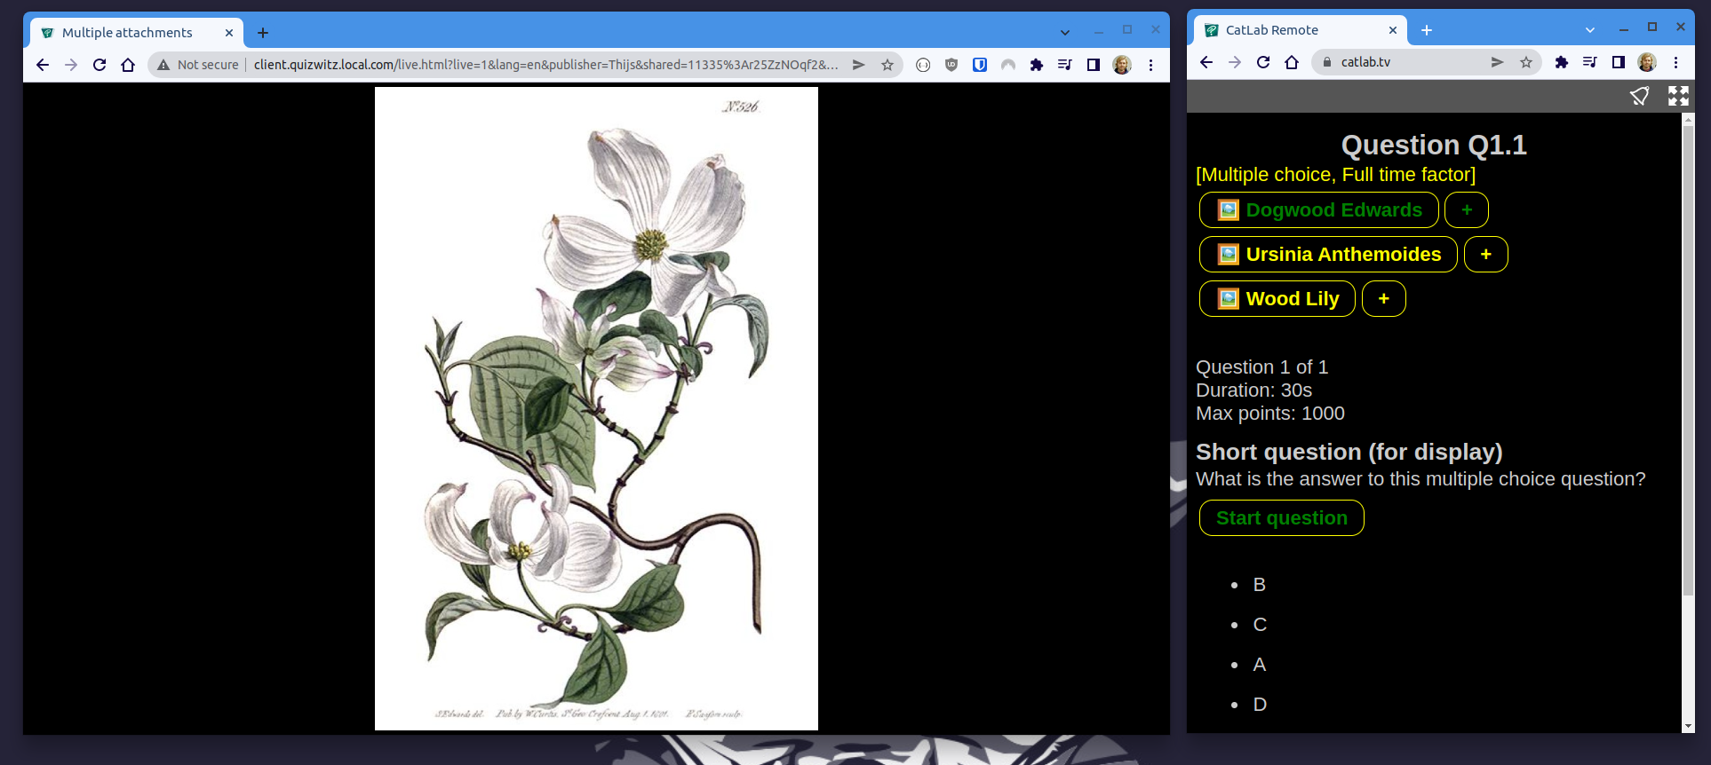This screenshot has width=1711, height=765.
Task: Click plus button beside Wood Lily
Action: click(x=1383, y=299)
